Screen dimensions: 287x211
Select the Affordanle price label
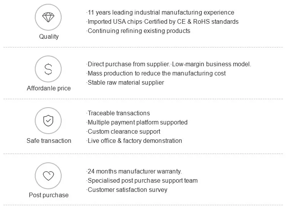(x=49, y=88)
